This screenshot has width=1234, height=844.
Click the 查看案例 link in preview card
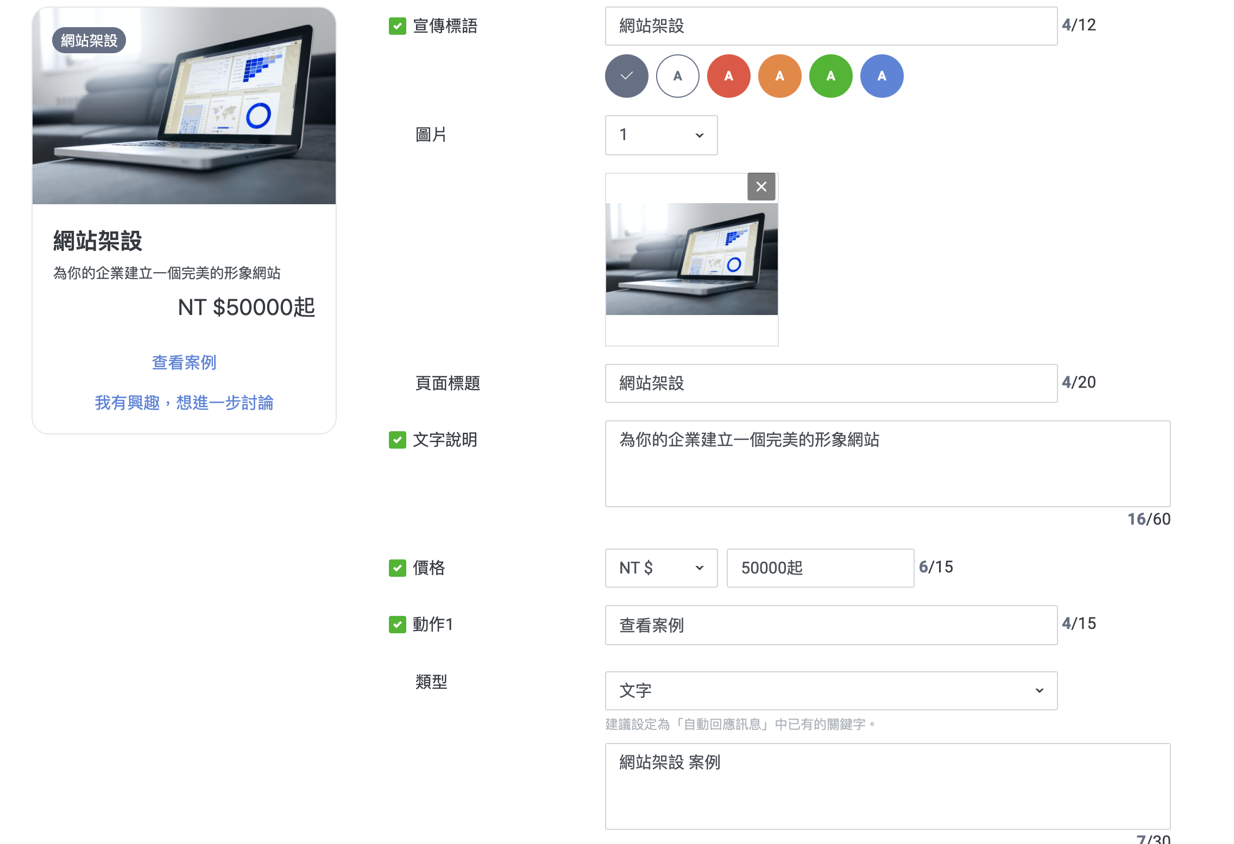[184, 363]
